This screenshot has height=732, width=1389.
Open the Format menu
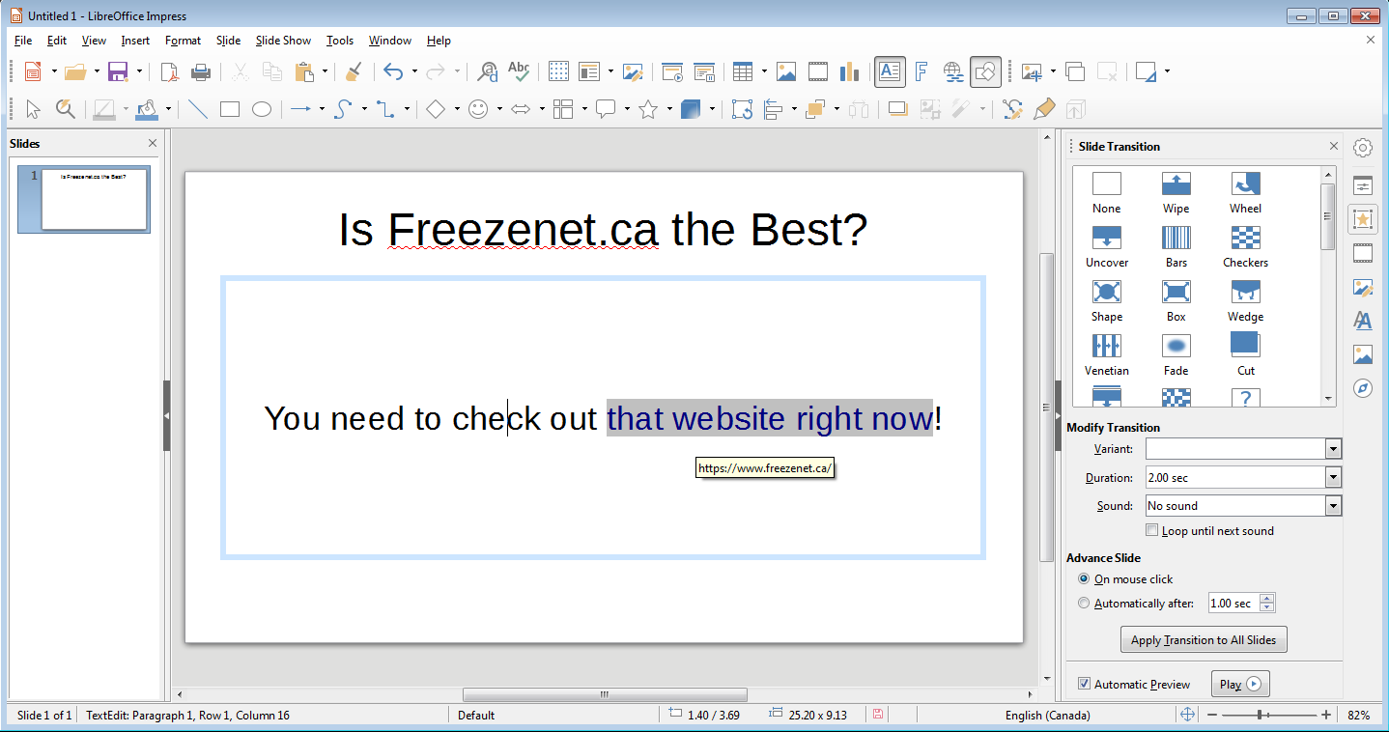pos(183,41)
